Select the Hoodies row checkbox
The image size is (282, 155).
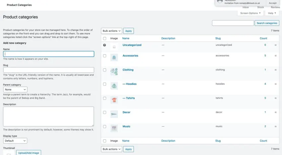point(105,84)
